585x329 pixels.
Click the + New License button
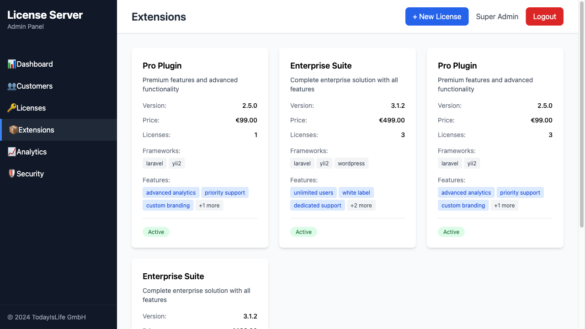tap(437, 16)
